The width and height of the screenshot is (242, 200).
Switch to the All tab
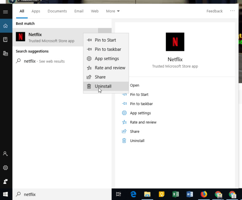(x=22, y=11)
